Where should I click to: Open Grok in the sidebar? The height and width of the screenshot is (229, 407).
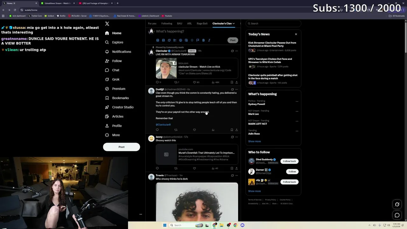112,80
